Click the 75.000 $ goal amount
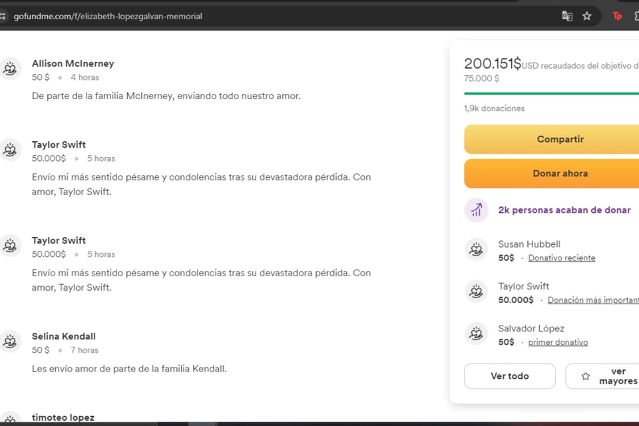 (x=481, y=79)
